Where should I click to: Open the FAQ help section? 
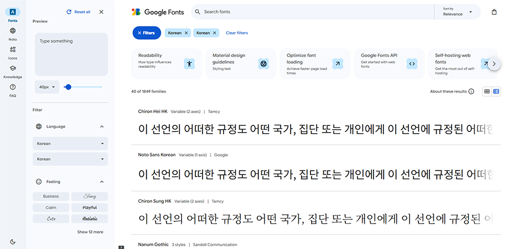point(13,90)
